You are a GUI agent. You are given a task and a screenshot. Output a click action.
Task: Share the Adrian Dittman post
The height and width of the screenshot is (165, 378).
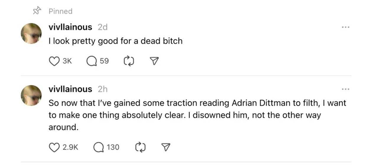(166, 147)
